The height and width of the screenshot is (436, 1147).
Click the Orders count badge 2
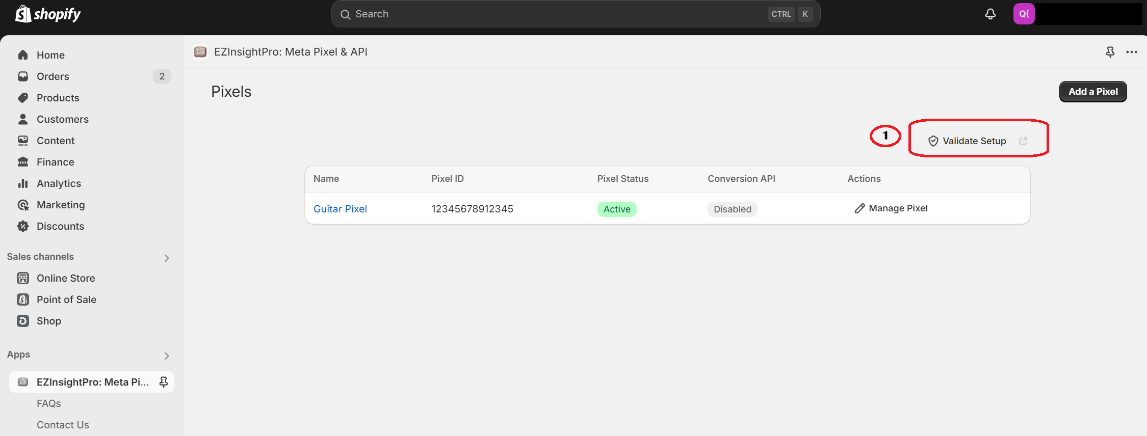click(x=162, y=76)
